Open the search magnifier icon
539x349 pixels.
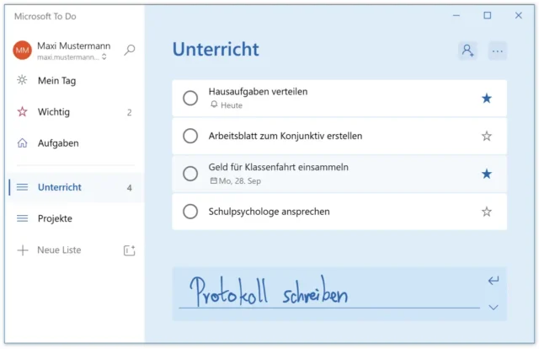click(x=129, y=51)
